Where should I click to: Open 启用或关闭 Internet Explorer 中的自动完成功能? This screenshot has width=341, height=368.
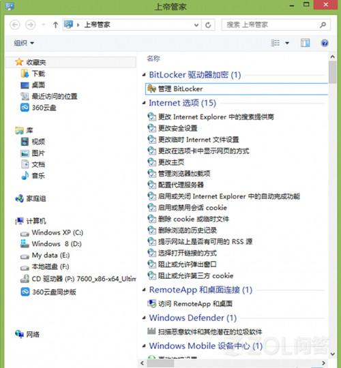pos(229,196)
